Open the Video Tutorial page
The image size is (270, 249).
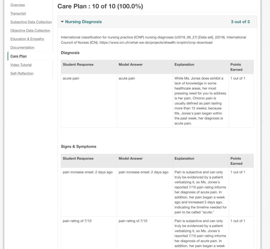coord(21,65)
